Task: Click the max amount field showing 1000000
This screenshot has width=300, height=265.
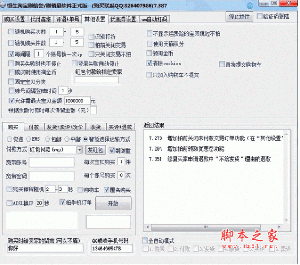Action: pyautogui.click(x=78, y=101)
